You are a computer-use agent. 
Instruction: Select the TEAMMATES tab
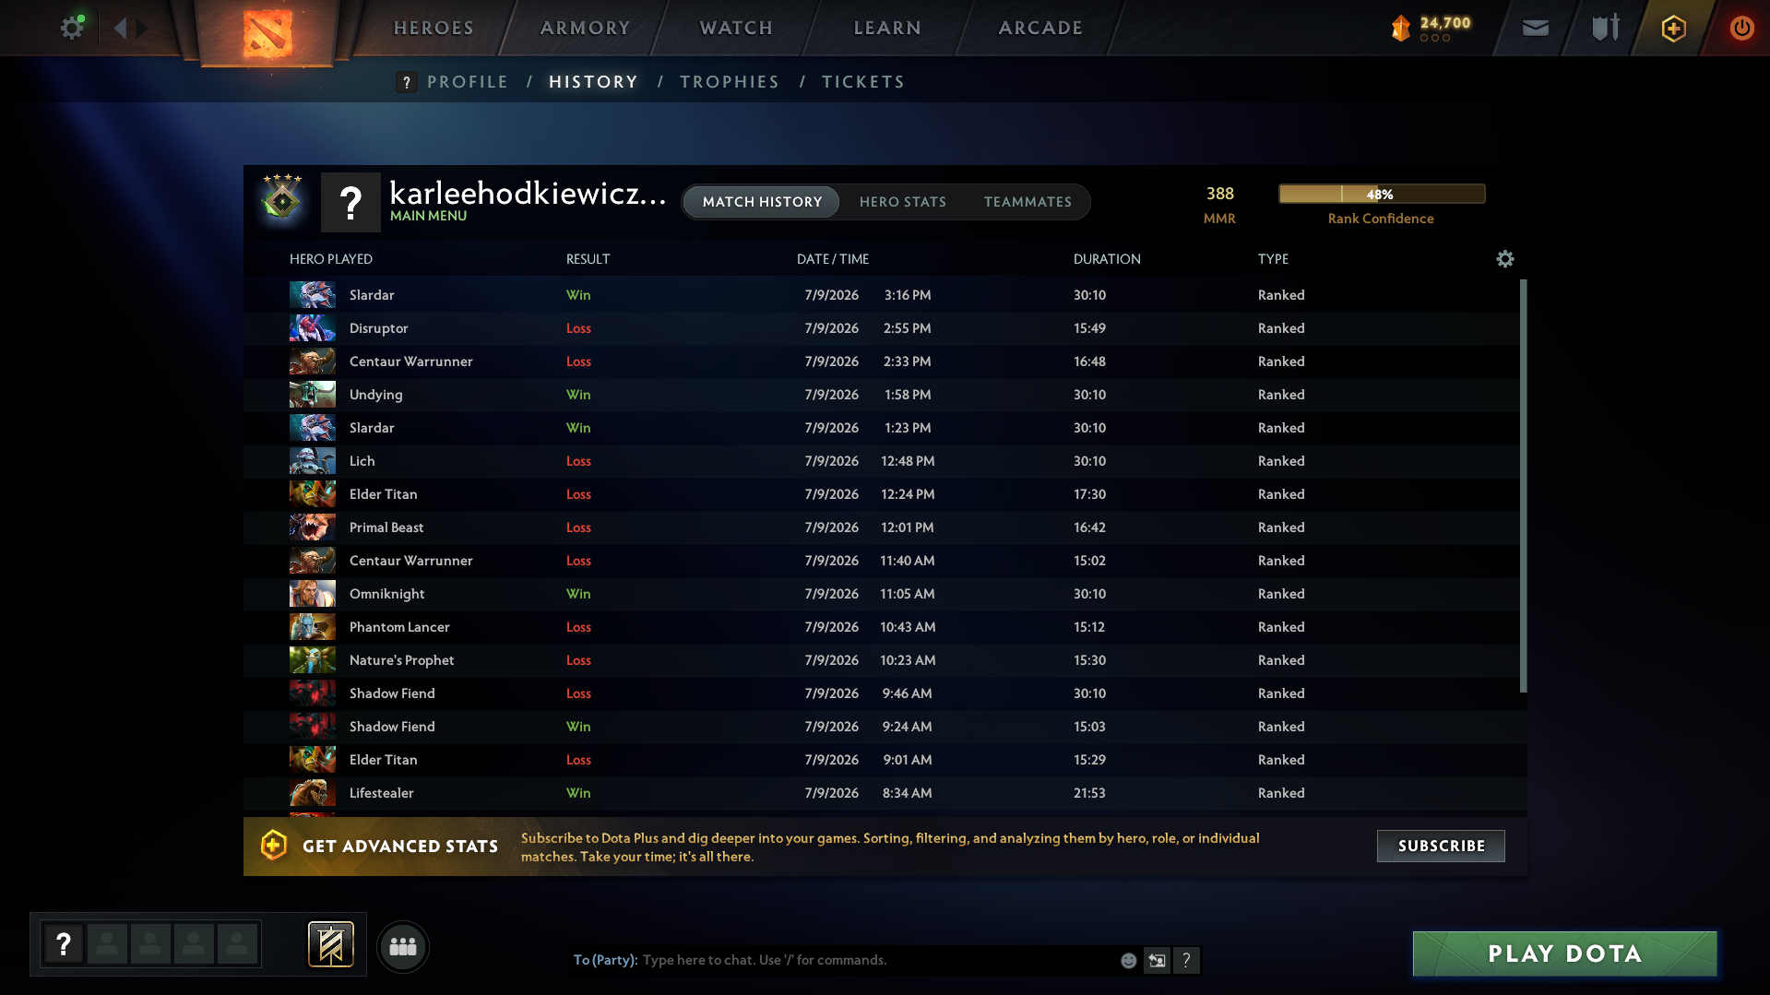point(1028,202)
